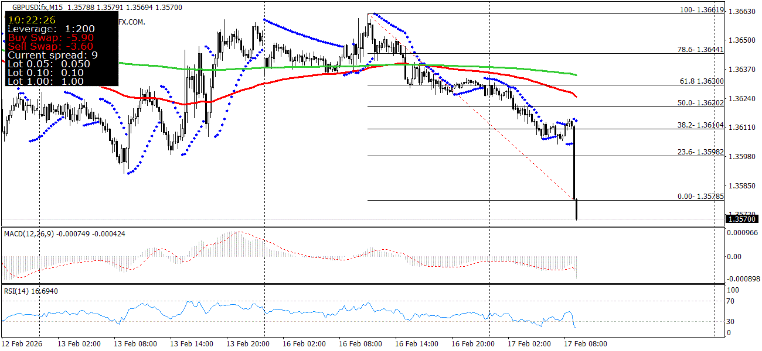Select the Fibonacci 50.0- 1.36202 level label
762x351 pixels.
[x=700, y=103]
